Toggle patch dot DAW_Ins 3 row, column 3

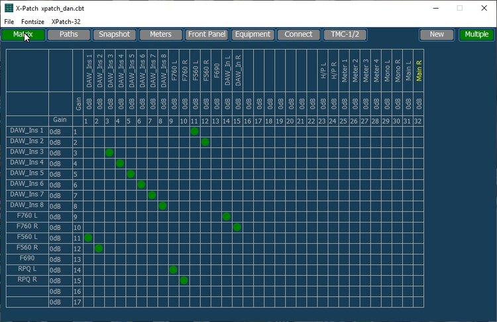pyautogui.click(x=109, y=153)
